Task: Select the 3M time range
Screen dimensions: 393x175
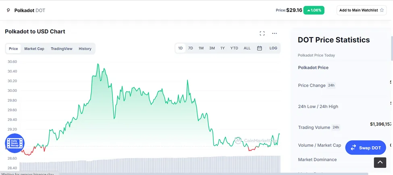Action: (212, 48)
